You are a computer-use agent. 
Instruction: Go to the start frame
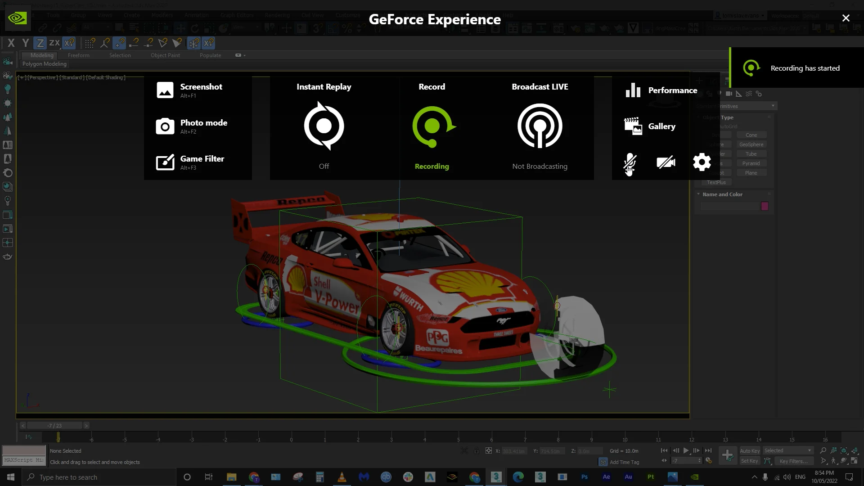click(664, 450)
